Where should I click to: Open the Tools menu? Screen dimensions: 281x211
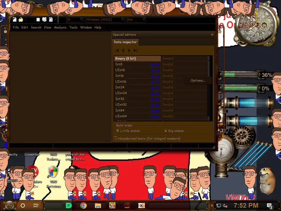click(73, 27)
